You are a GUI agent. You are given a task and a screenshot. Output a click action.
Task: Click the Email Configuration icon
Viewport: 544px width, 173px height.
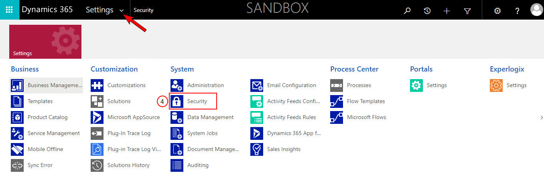click(x=257, y=86)
